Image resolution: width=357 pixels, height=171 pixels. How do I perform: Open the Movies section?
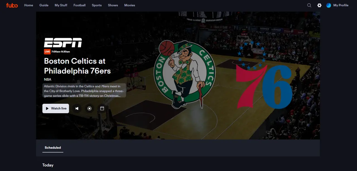130,5
